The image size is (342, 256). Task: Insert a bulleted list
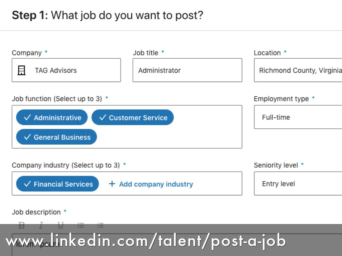pyautogui.click(x=80, y=226)
